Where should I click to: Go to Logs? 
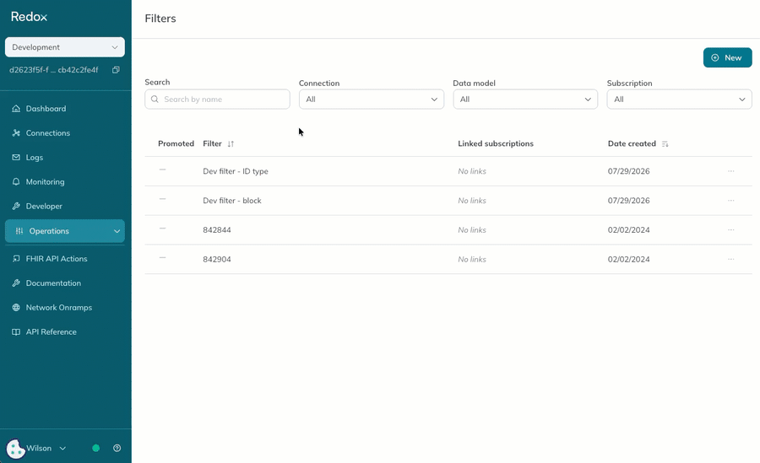point(35,158)
